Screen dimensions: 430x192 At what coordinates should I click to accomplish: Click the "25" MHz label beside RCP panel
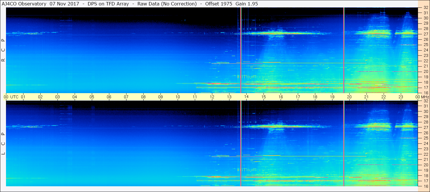coord(426,45)
